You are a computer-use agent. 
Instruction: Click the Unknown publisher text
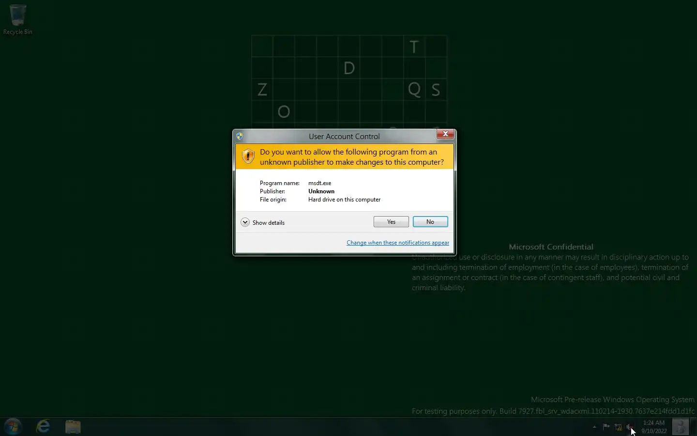coord(321,191)
